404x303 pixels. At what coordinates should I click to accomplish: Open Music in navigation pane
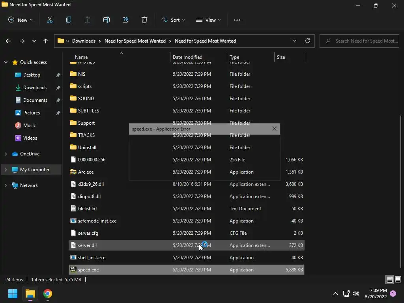click(29, 125)
